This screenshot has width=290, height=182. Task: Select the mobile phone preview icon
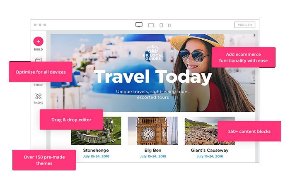[x=169, y=26]
